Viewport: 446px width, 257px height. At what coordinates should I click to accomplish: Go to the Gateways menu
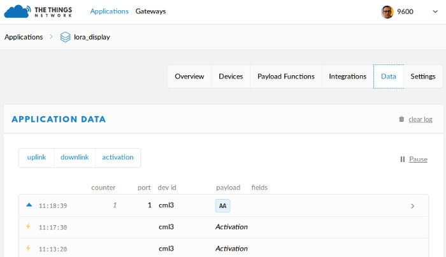point(150,11)
